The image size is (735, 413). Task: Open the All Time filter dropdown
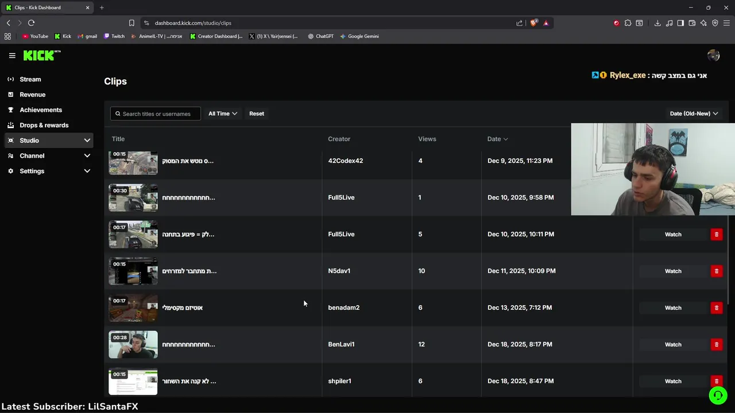pyautogui.click(x=223, y=114)
